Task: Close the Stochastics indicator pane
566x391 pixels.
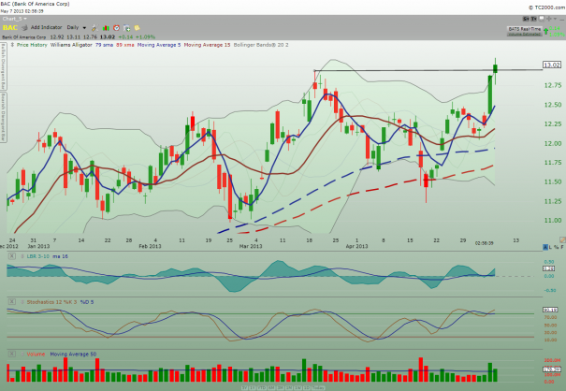Action: click(x=11, y=302)
